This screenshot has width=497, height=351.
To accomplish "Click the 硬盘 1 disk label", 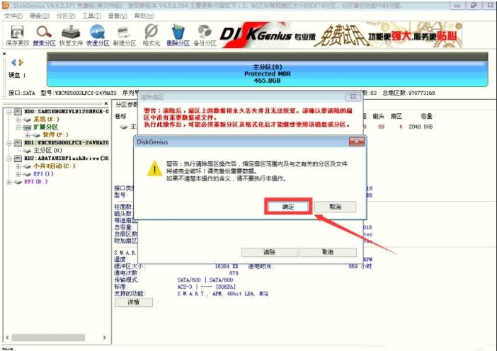I will pyautogui.click(x=17, y=75).
